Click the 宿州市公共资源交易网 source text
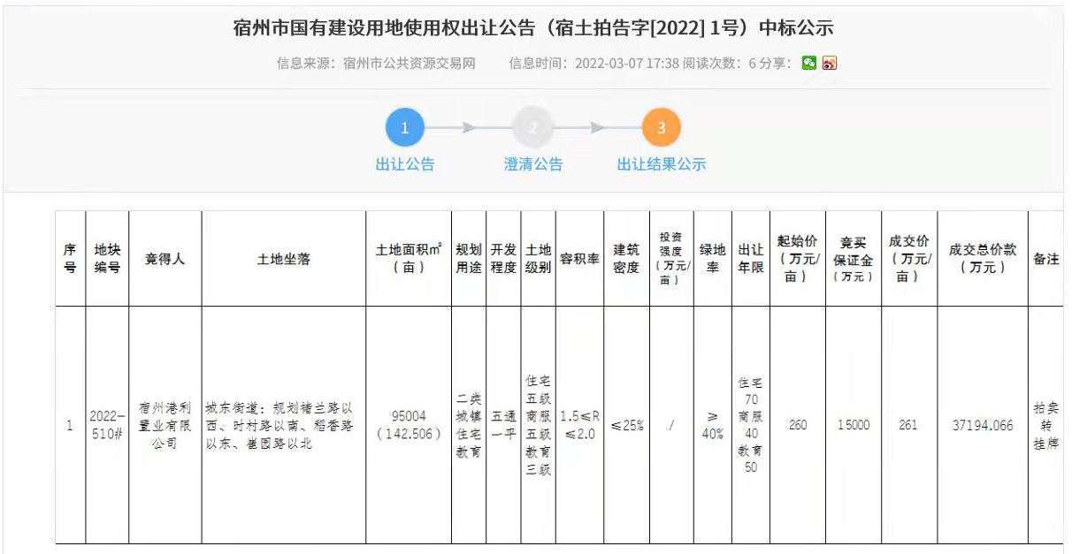The height and width of the screenshot is (554, 1072). [x=409, y=64]
